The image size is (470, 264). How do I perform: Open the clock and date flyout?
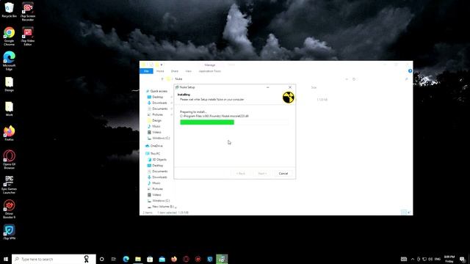(449, 259)
